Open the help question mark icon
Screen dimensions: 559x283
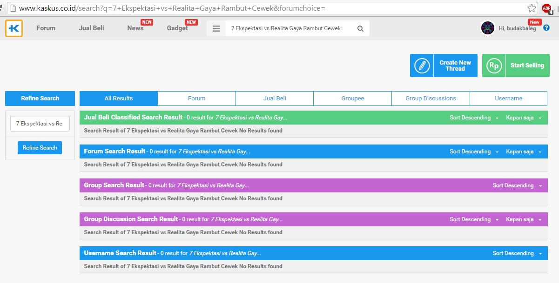pos(546,28)
